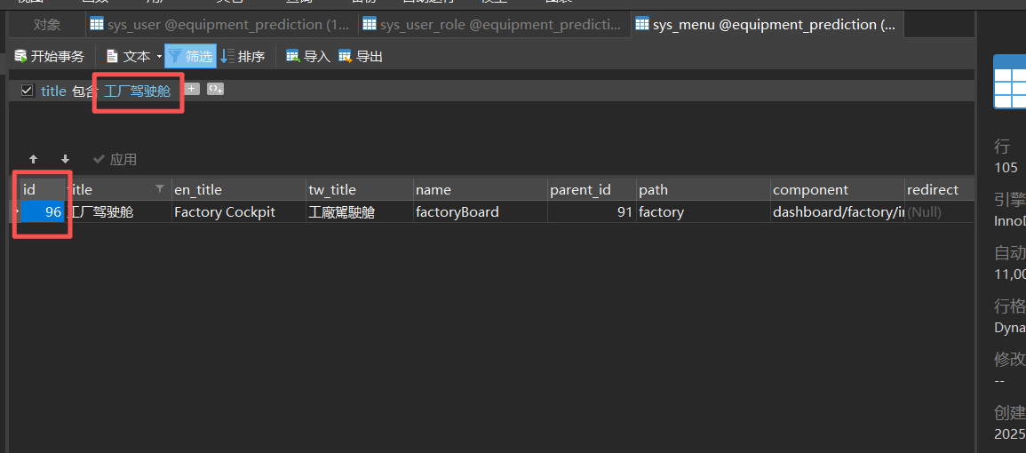
Task: Click the 应用 apply filter button
Action: (115, 159)
